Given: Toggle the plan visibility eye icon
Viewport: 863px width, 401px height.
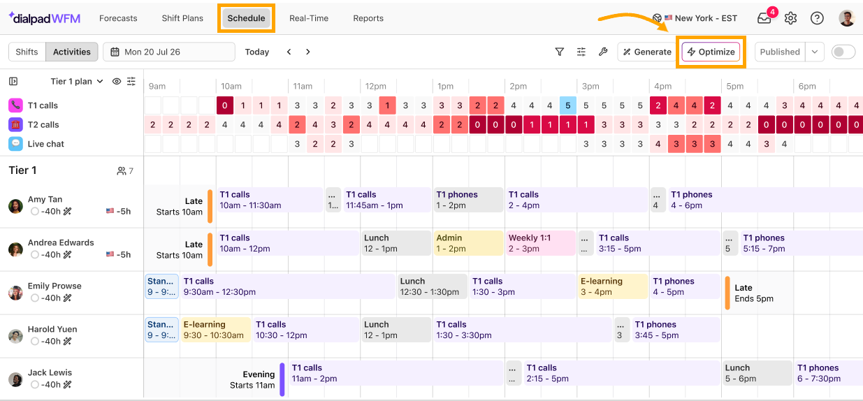Looking at the screenshot, I should point(117,81).
